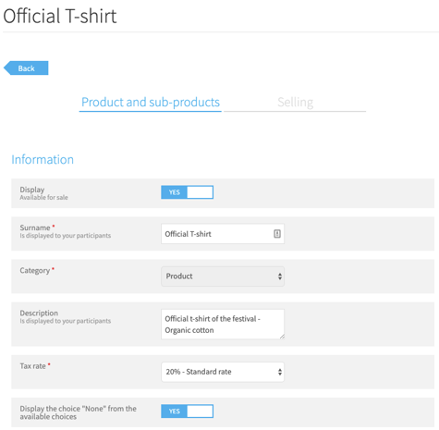The height and width of the screenshot is (430, 439).
Task: Click the Description text area
Action: [223, 325]
